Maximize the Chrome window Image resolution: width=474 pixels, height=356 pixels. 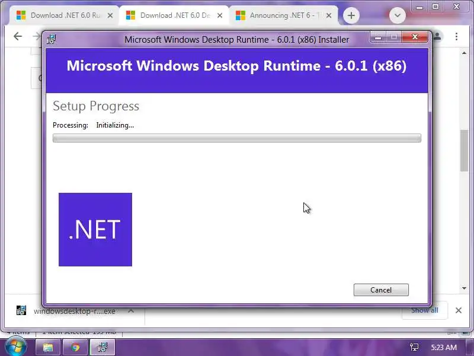(x=435, y=7)
